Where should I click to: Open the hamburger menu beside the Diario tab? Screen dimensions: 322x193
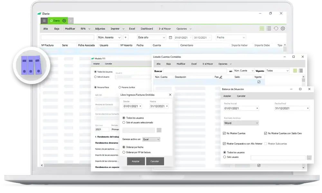pos(44,21)
